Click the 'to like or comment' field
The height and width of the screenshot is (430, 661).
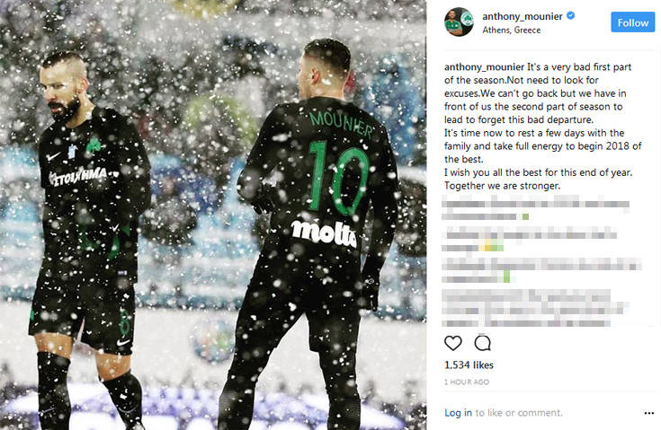pos(519,413)
